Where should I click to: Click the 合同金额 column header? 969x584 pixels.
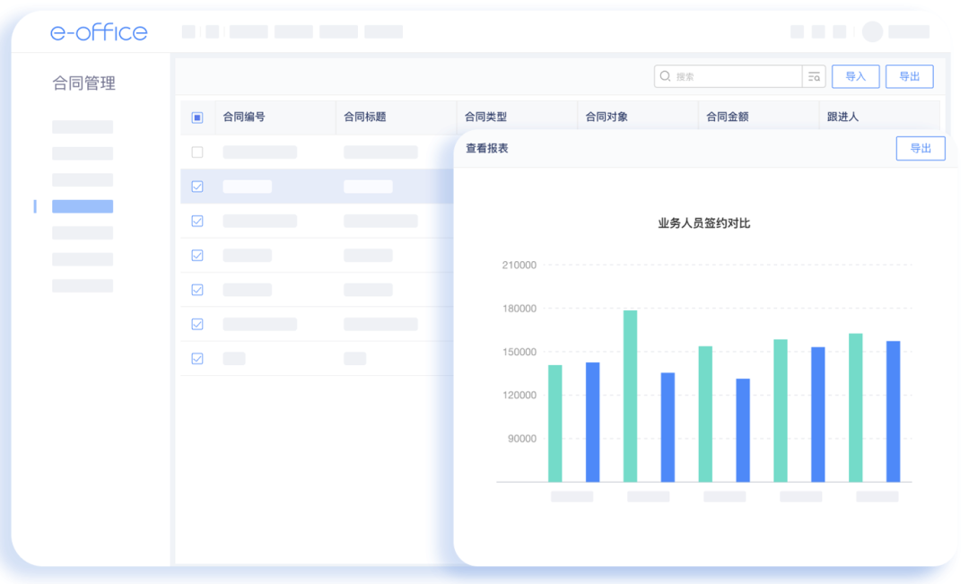point(727,117)
